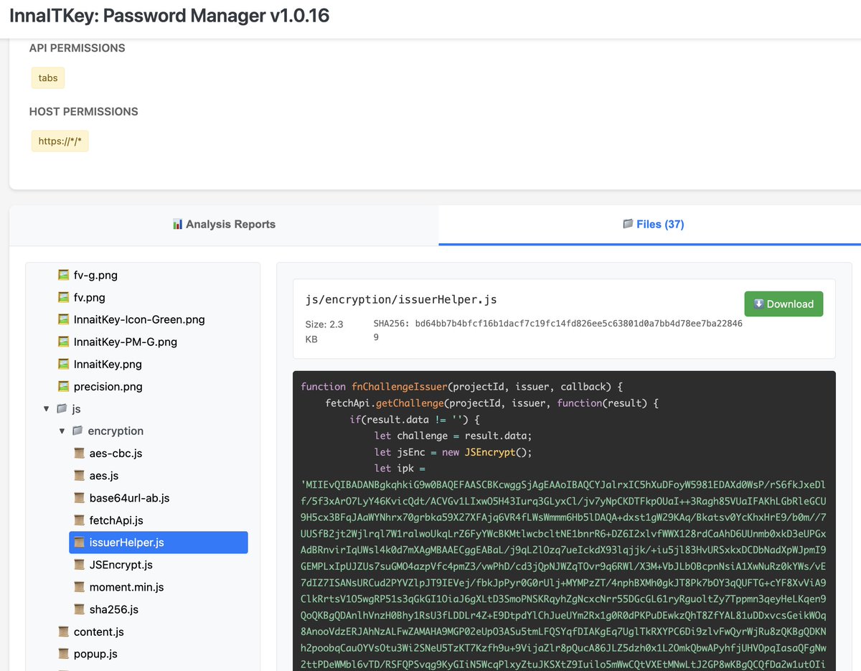Click the fv.png image file icon
The image size is (861, 671).
pos(63,297)
